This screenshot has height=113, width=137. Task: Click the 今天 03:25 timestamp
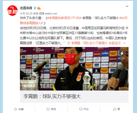[x=26, y=13]
